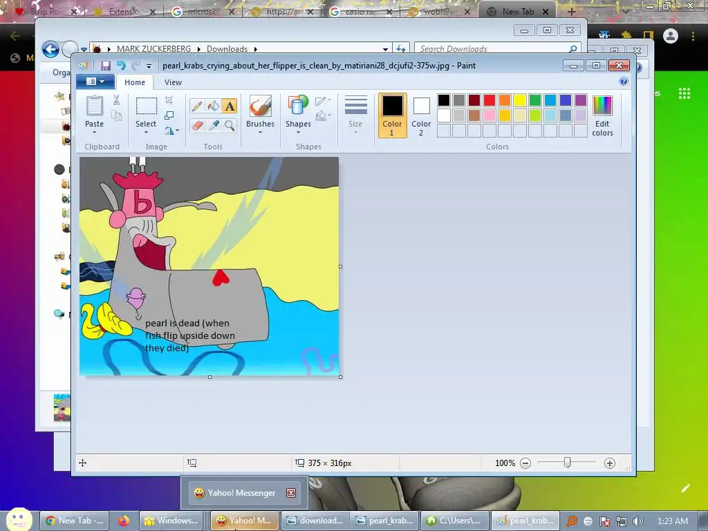Click the Shapes gallery icon

pyautogui.click(x=297, y=106)
